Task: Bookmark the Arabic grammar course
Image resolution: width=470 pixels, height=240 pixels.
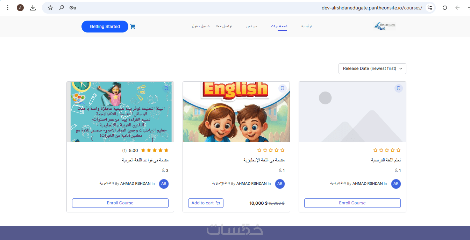Action: (166, 88)
